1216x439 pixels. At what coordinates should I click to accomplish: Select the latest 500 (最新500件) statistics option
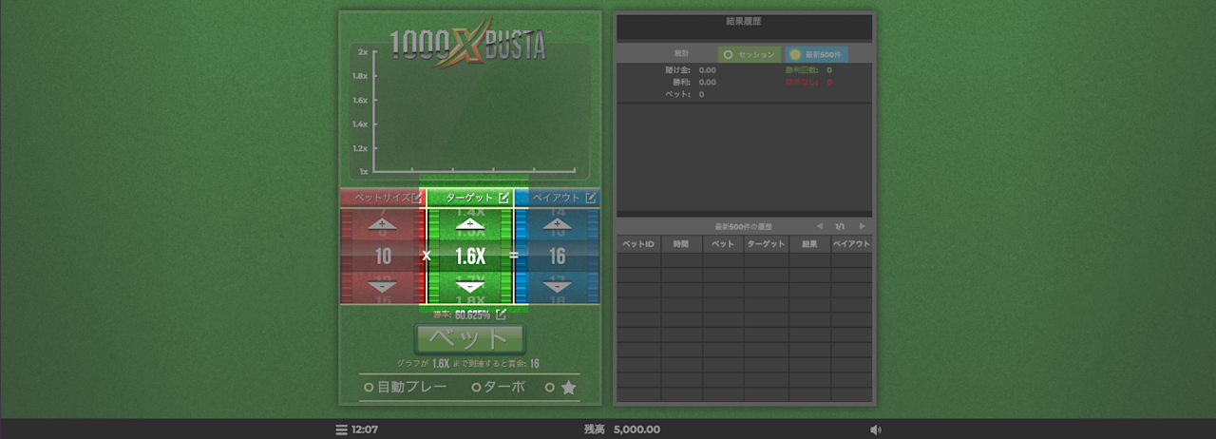coord(817,54)
